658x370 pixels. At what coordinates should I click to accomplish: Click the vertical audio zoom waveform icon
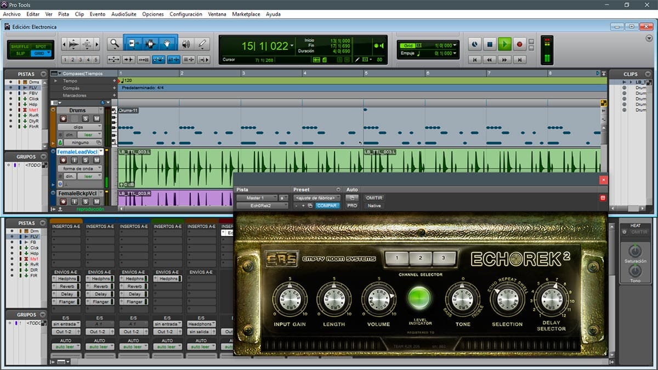pos(73,44)
